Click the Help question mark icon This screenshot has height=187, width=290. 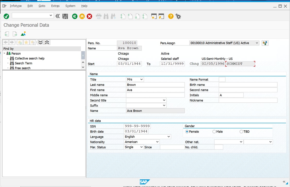(170, 16)
